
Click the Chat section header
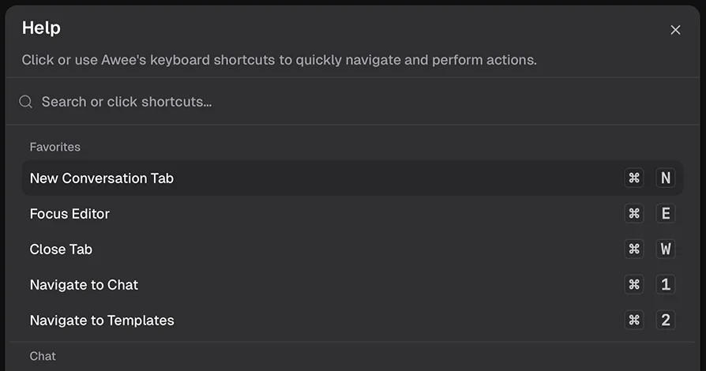[43, 356]
